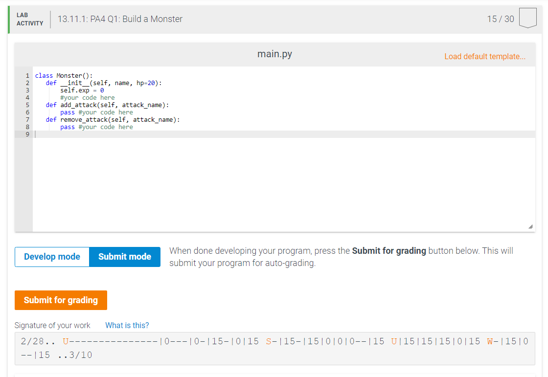Click line number 9 in the editor gutter

click(x=27, y=134)
